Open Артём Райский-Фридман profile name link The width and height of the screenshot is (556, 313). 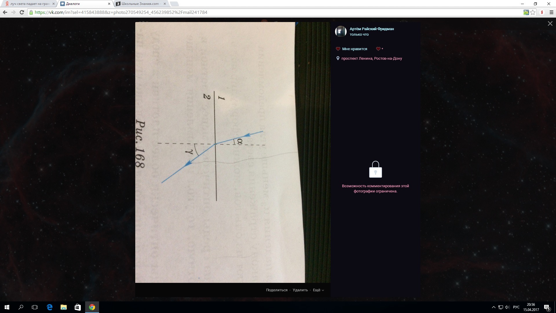[372, 29]
